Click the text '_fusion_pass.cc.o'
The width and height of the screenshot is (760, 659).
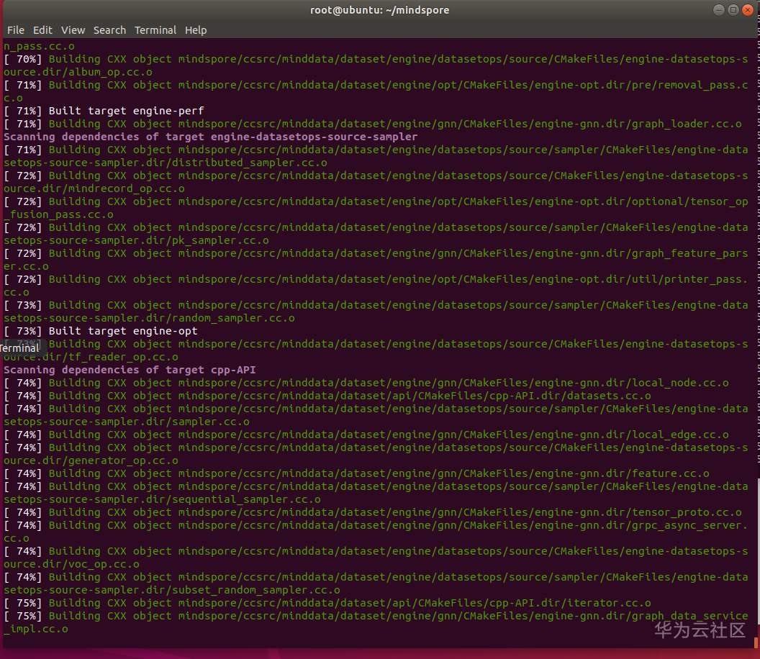point(58,214)
